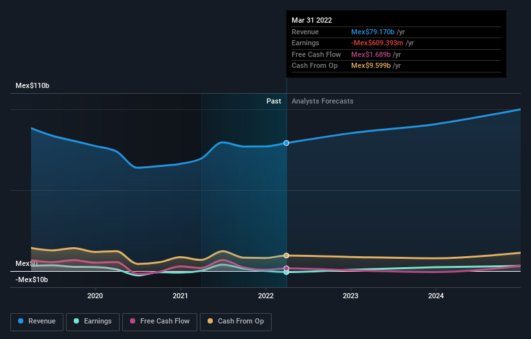Select the Free Cash Flow data point marker
531x339 pixels.
tap(286, 268)
